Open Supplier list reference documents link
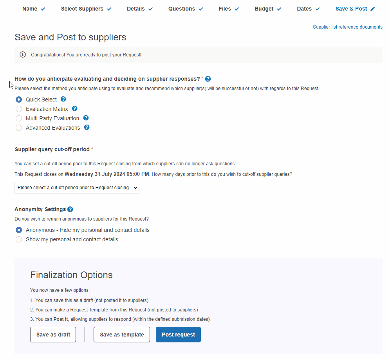 (347, 27)
